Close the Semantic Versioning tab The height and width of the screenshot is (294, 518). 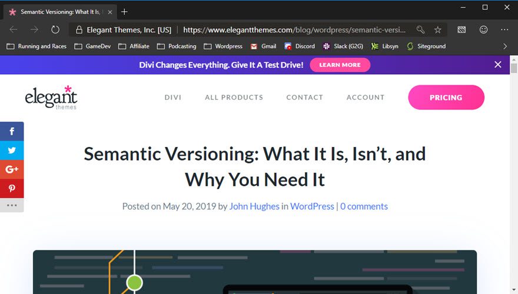[x=110, y=12]
